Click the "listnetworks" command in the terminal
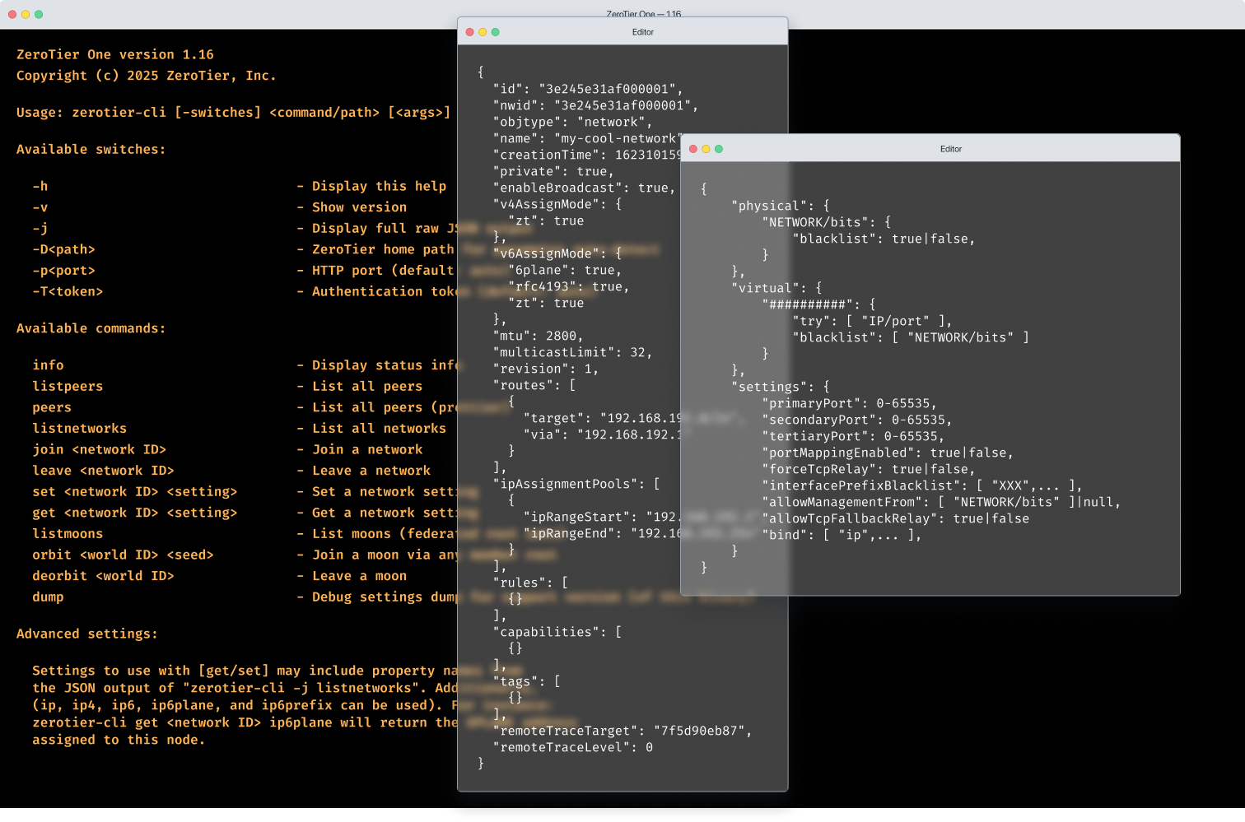 [x=79, y=428]
